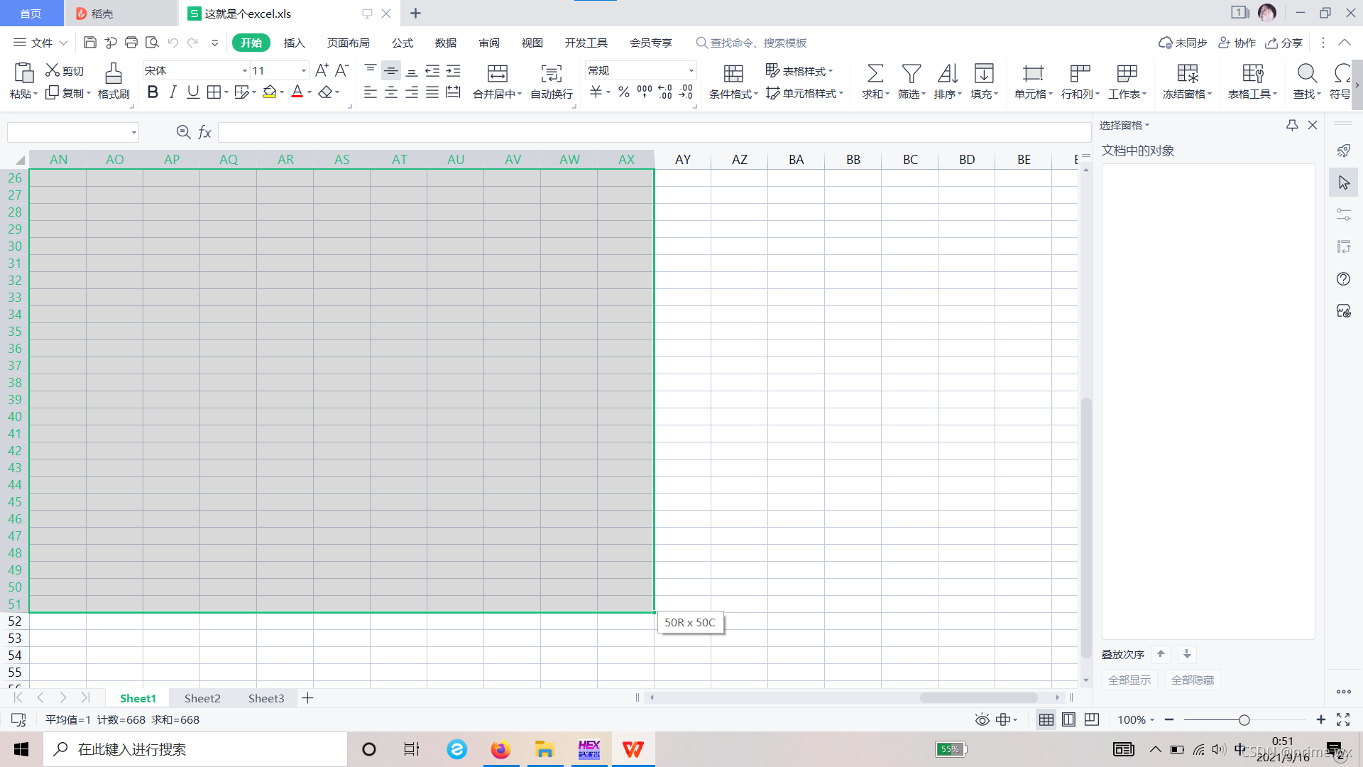
Task: Click the Merge and Center (合并居中) icon
Action: click(x=497, y=74)
